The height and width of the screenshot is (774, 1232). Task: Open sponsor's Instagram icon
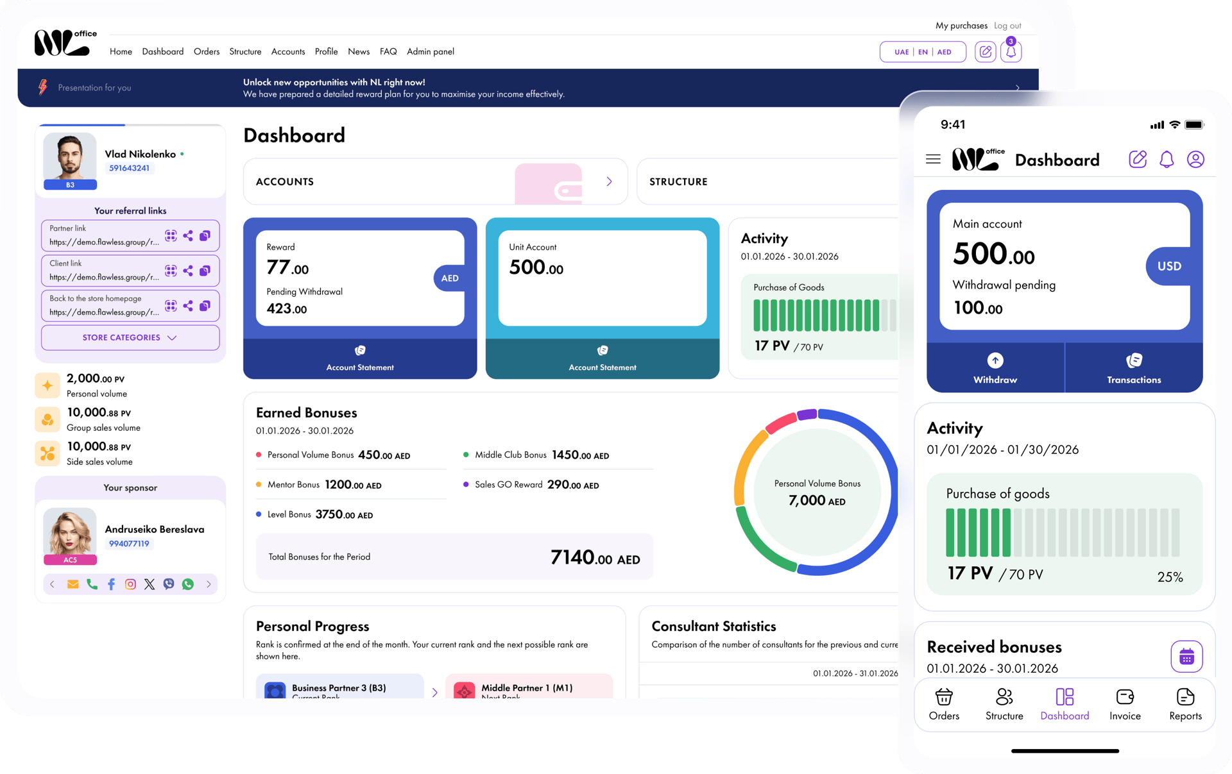(x=130, y=584)
